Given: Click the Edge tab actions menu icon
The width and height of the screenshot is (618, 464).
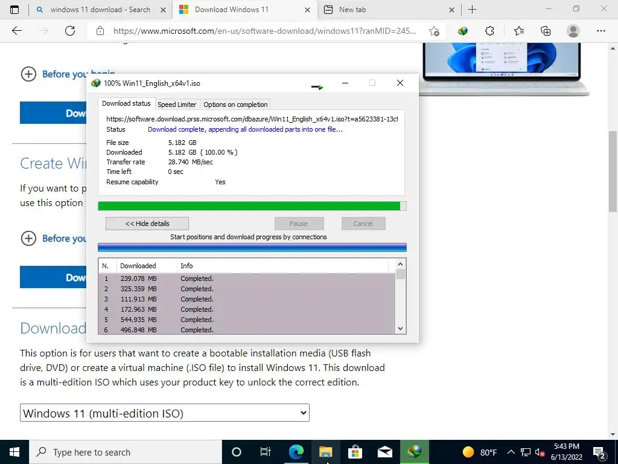Looking at the screenshot, I should (x=14, y=10).
